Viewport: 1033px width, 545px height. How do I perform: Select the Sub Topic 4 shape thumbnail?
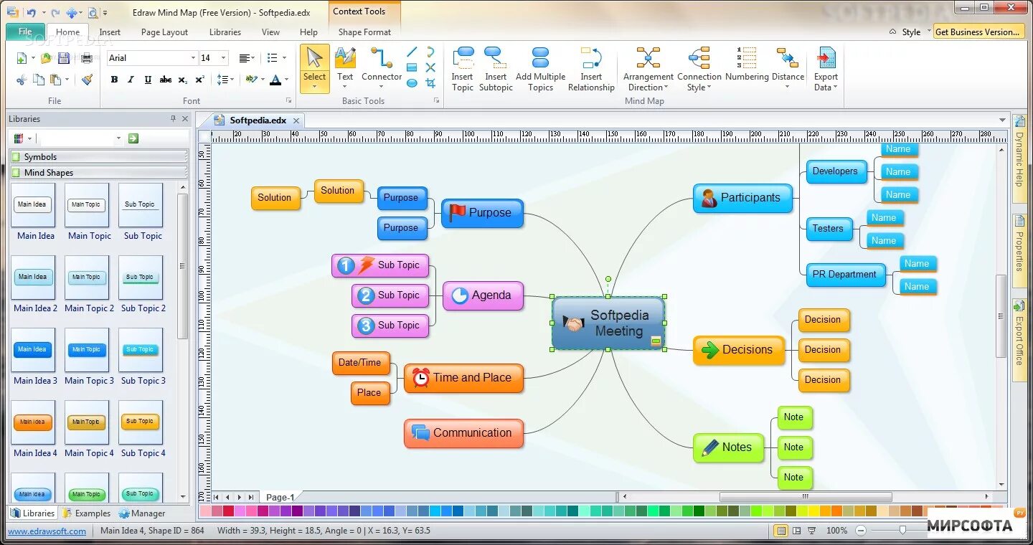point(141,422)
